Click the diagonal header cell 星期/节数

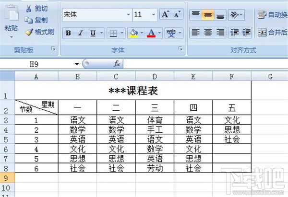pyautogui.click(x=36, y=107)
